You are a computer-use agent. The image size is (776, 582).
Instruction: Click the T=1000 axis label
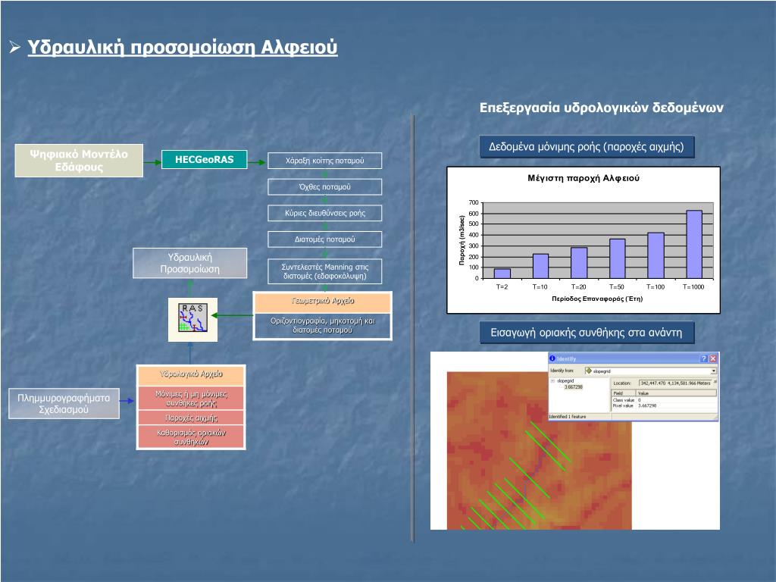tap(693, 286)
